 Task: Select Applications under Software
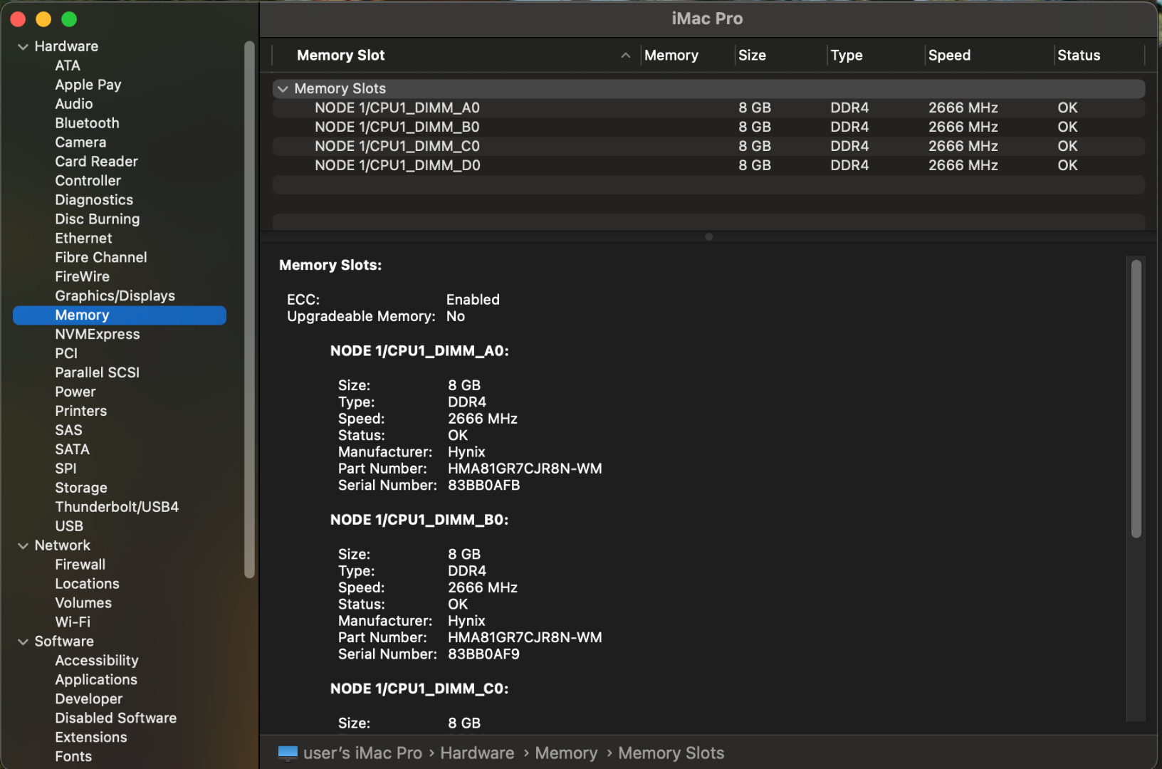96,681
